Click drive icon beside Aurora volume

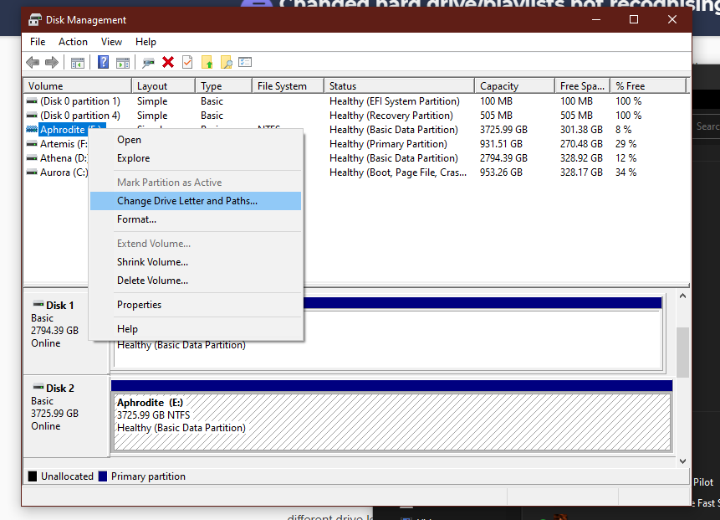pyautogui.click(x=32, y=172)
